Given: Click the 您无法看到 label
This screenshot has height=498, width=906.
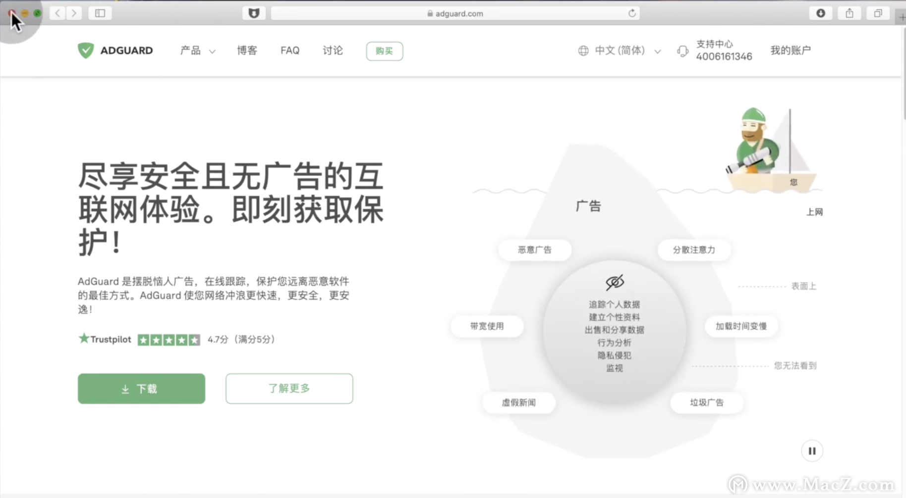Looking at the screenshot, I should [795, 366].
